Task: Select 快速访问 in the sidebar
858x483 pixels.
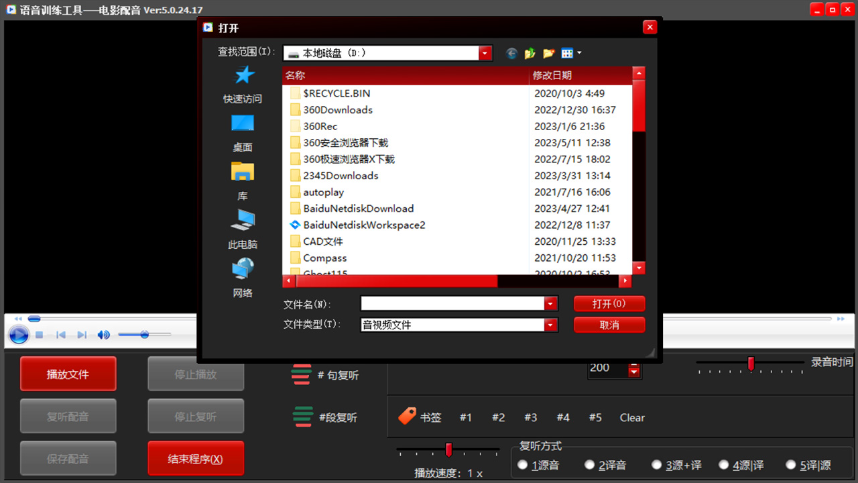Action: point(243,85)
